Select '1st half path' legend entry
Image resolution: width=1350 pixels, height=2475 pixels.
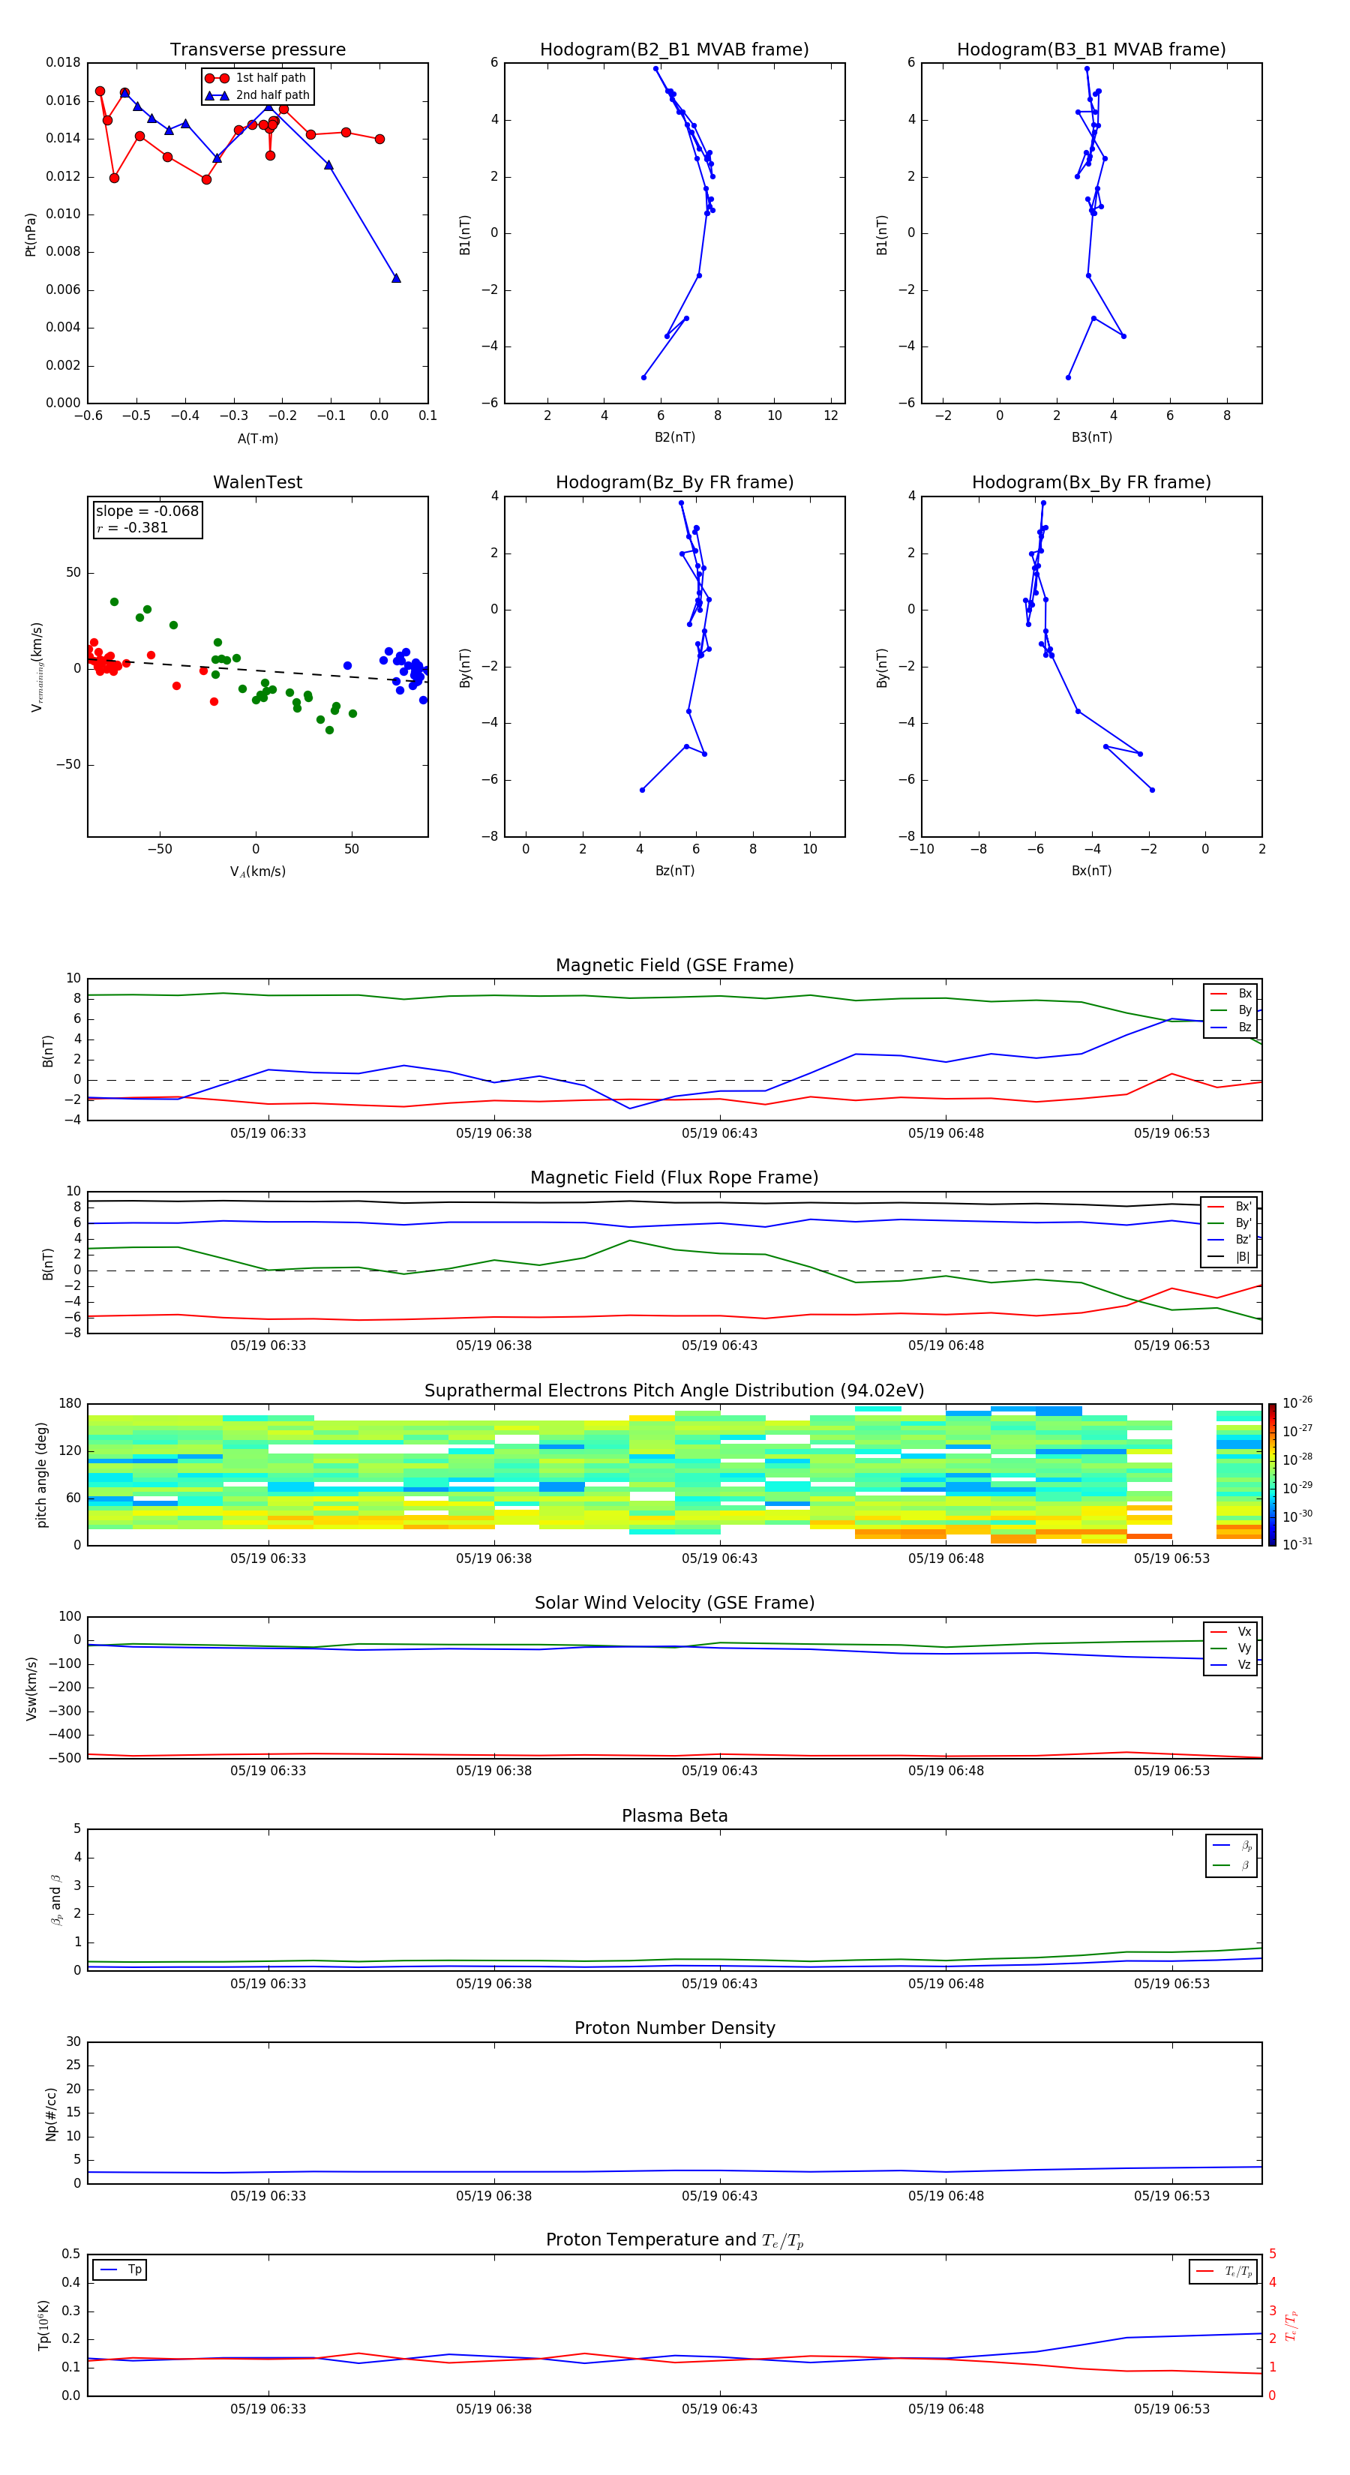click(x=256, y=78)
